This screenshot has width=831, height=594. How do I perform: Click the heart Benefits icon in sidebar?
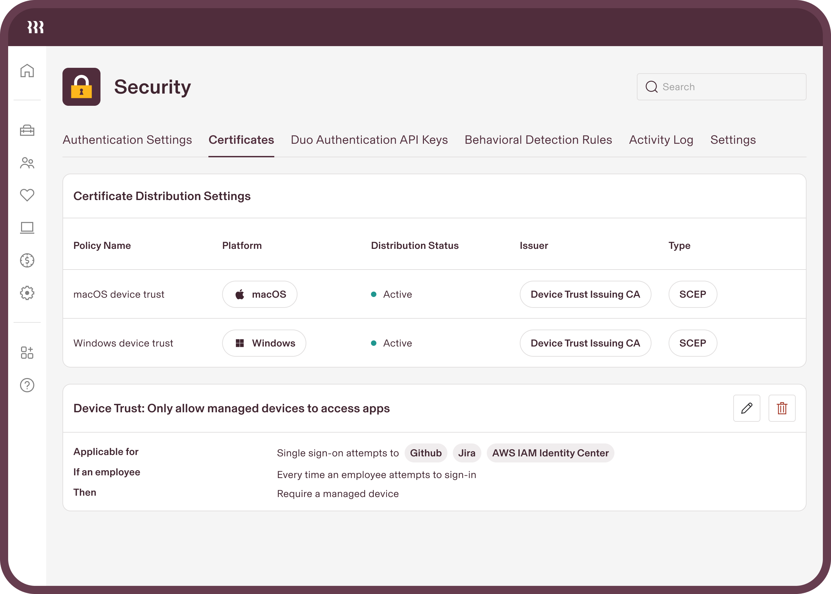pyautogui.click(x=27, y=195)
